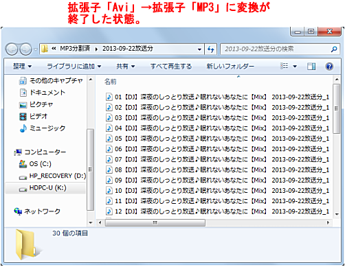Select the MP3分割済 breadcrumb in address bar

pyautogui.click(x=75, y=49)
